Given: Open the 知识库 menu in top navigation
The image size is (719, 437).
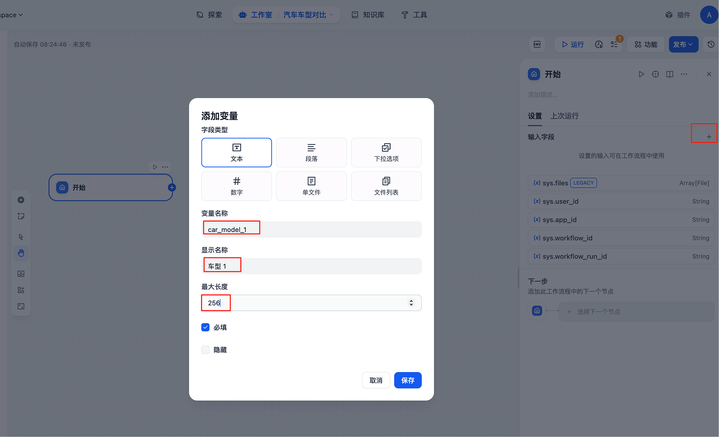Looking at the screenshot, I should pos(368,15).
